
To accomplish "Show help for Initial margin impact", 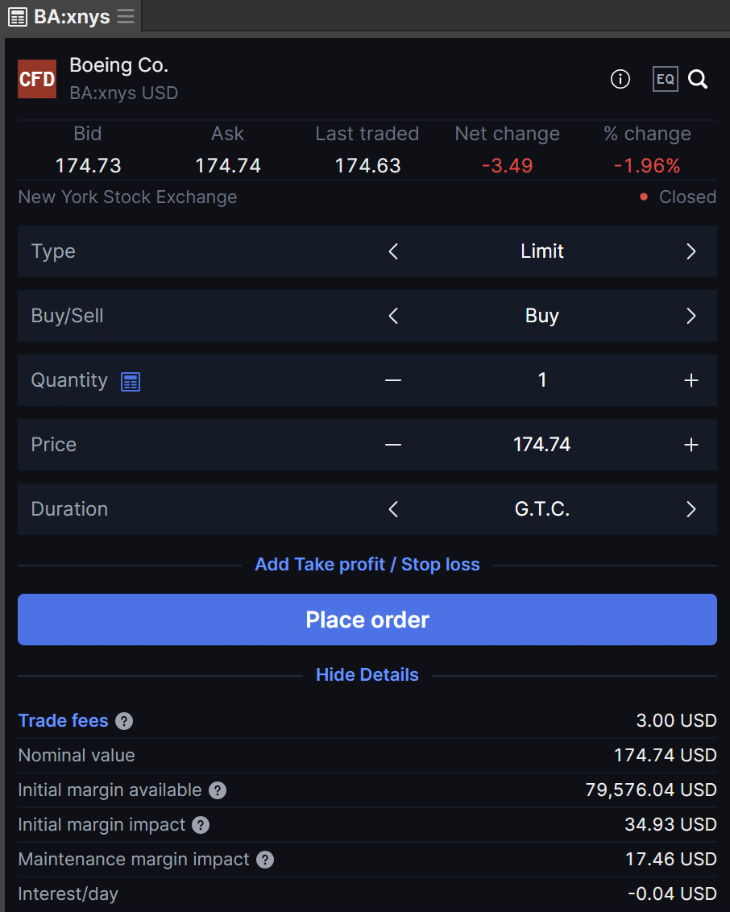I will point(201,825).
